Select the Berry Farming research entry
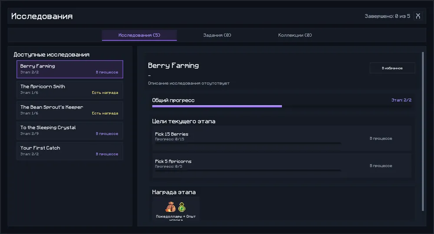 (x=70, y=69)
